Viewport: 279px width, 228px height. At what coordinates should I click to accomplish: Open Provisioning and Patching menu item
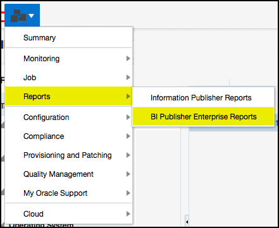point(68,155)
